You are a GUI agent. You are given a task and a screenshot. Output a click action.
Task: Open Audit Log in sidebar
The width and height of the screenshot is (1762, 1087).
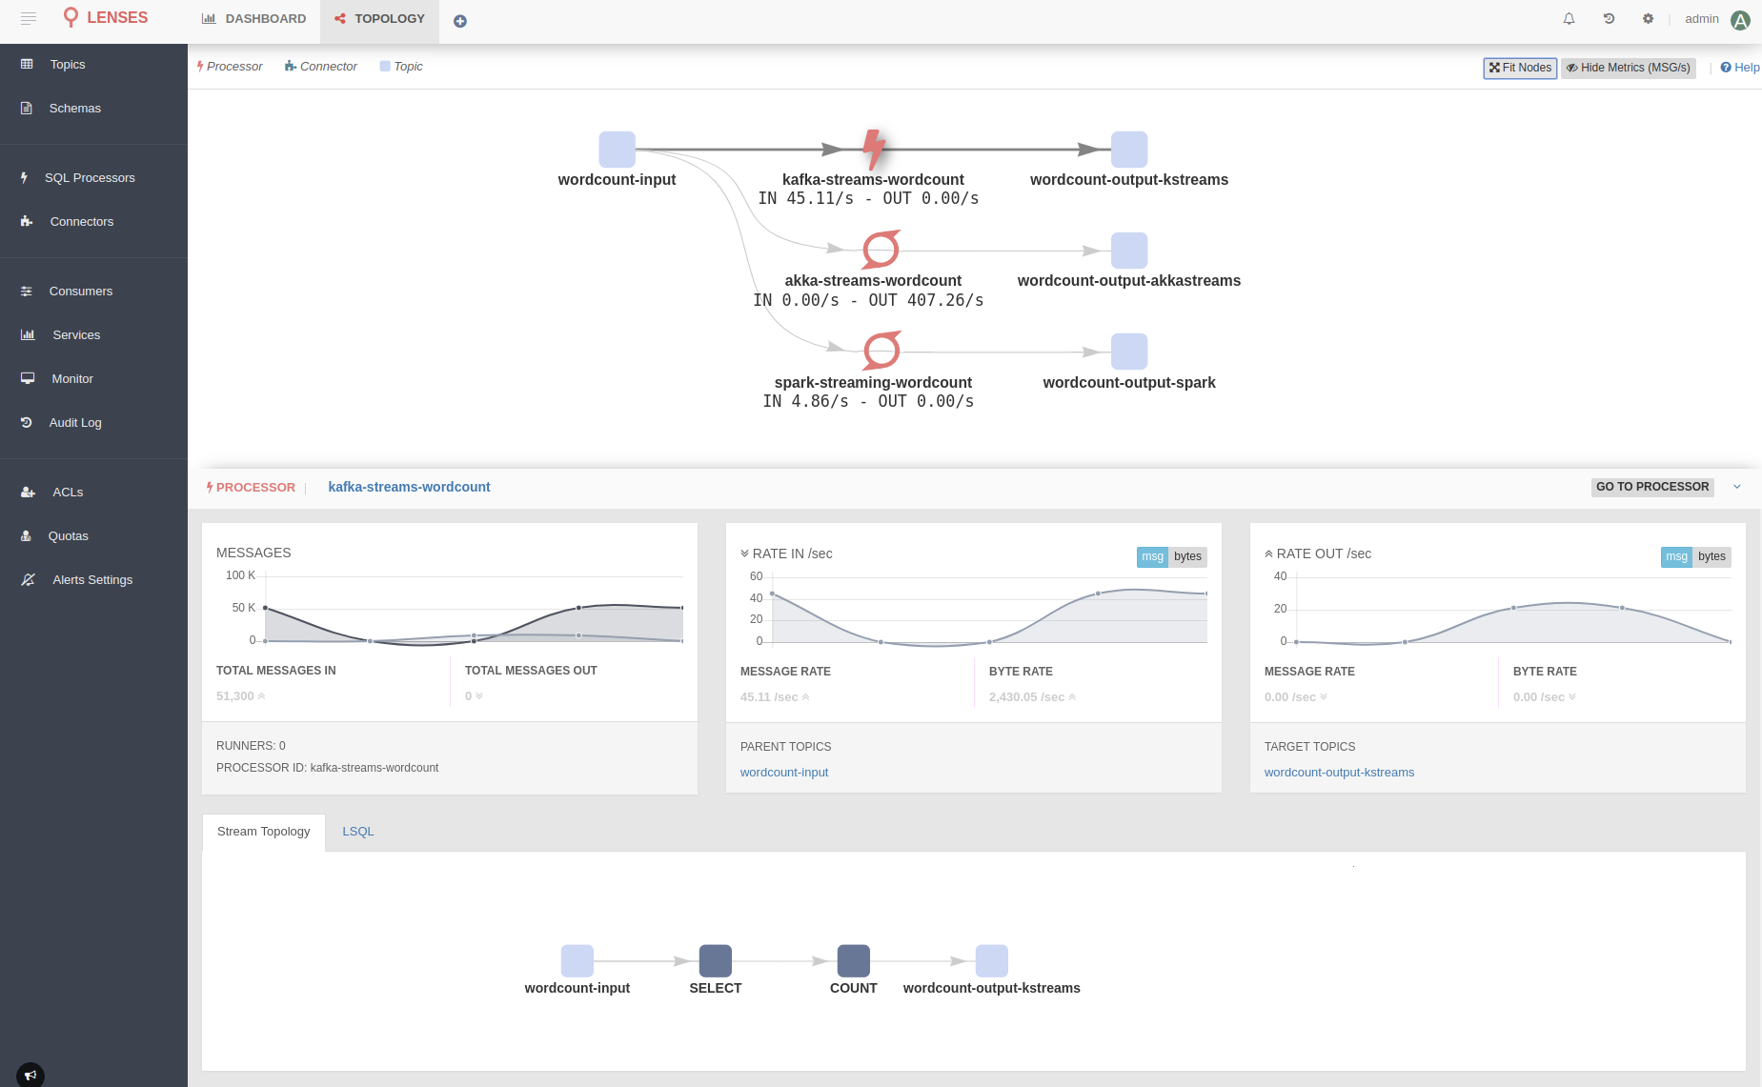click(x=93, y=423)
